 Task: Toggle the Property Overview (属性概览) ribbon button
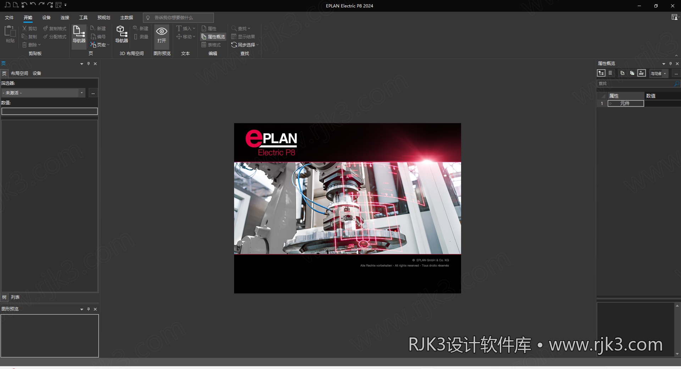coord(213,37)
